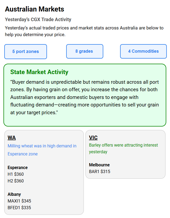Click the Esperance port zone label

[18, 168]
